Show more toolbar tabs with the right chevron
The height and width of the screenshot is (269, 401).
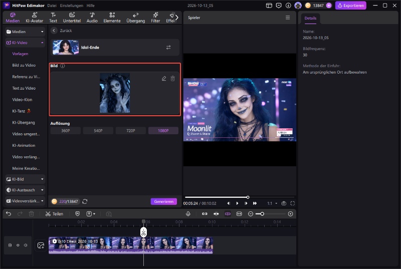pyautogui.click(x=177, y=18)
